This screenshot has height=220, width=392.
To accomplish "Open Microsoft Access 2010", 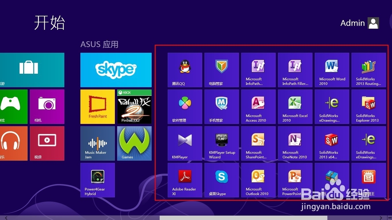I will pos(258,107).
